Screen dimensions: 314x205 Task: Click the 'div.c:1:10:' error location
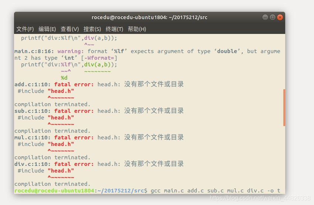[33, 164]
